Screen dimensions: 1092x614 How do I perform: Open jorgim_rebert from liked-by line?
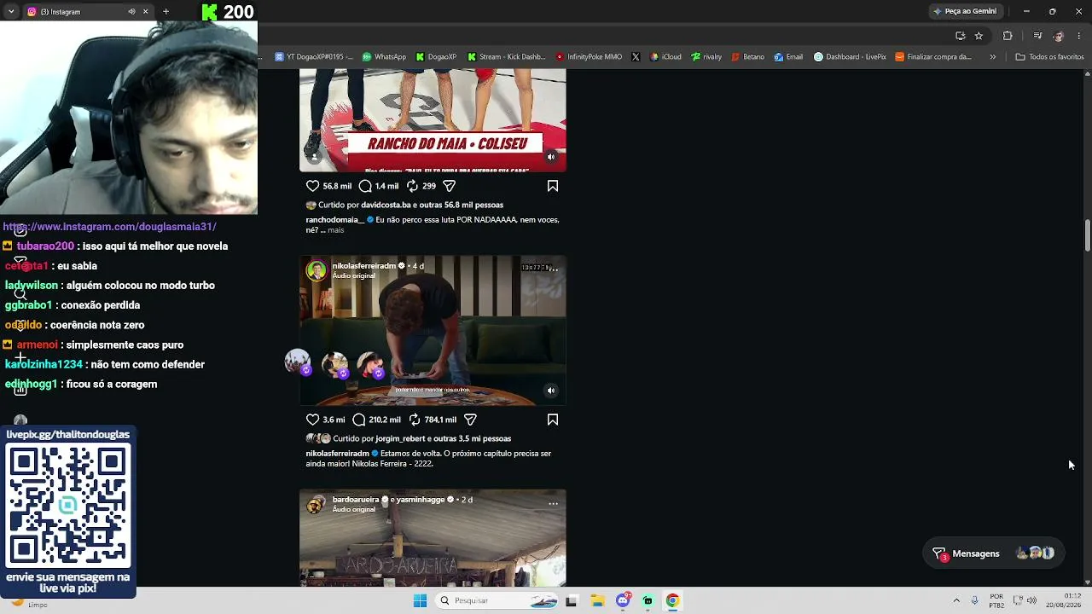click(x=400, y=438)
